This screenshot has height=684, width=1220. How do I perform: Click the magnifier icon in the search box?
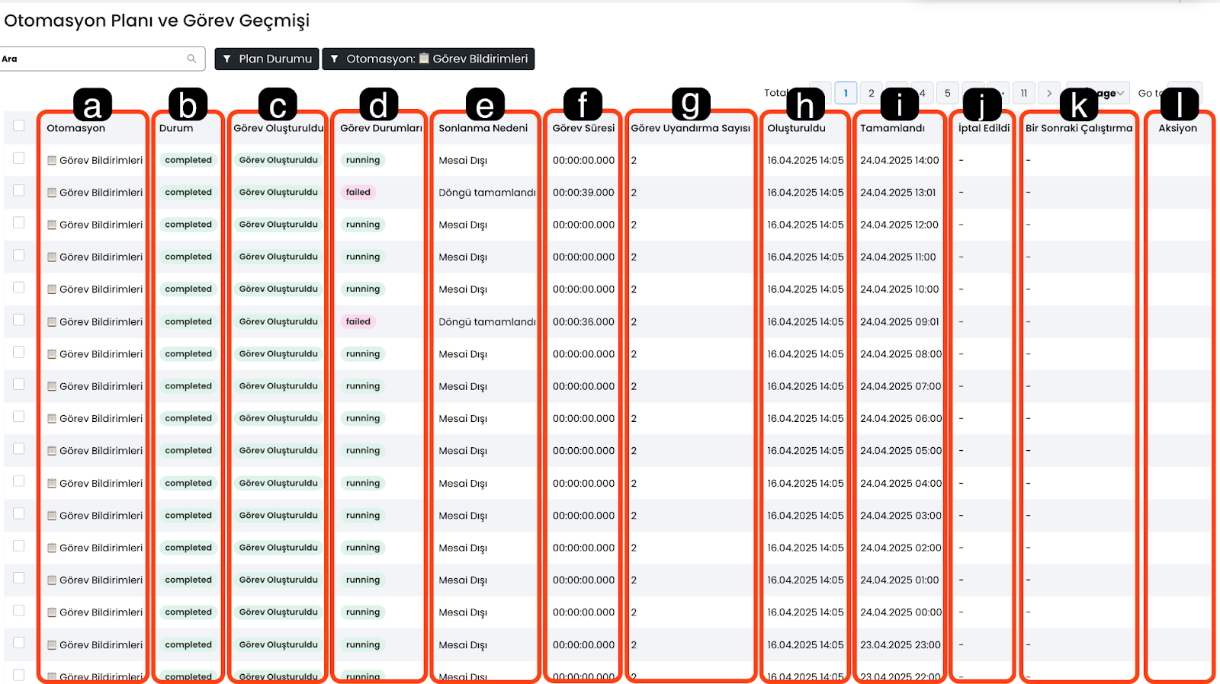click(191, 59)
